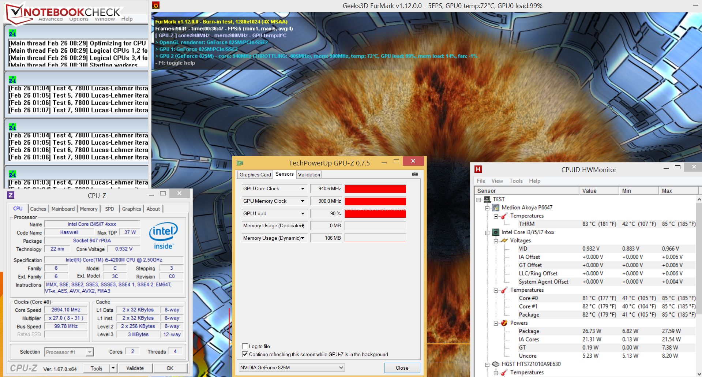Click the Max column header in HWMonitor

[678, 191]
